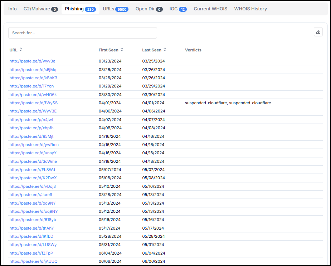331x266 pixels.
Task: Select First Seen date 03/23/2024
Action: click(110, 61)
